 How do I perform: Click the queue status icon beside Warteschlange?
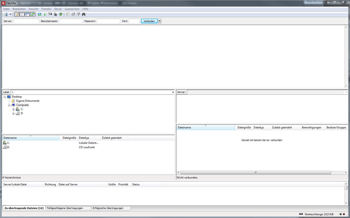coord(301,214)
